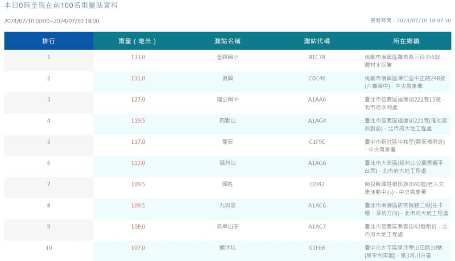
Task: Click rainfall value 127.0
Action: (x=138, y=100)
